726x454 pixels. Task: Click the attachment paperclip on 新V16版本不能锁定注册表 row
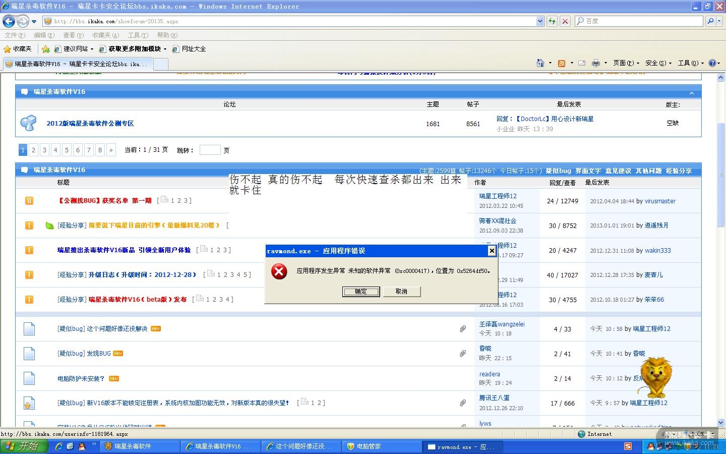coord(462,403)
